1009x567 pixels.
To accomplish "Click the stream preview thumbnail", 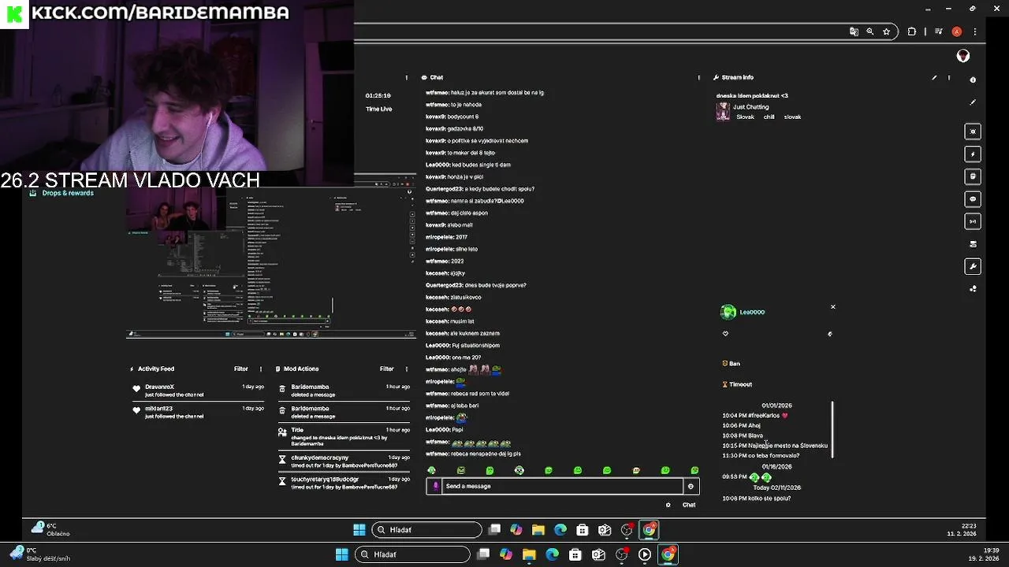I will point(271,262).
